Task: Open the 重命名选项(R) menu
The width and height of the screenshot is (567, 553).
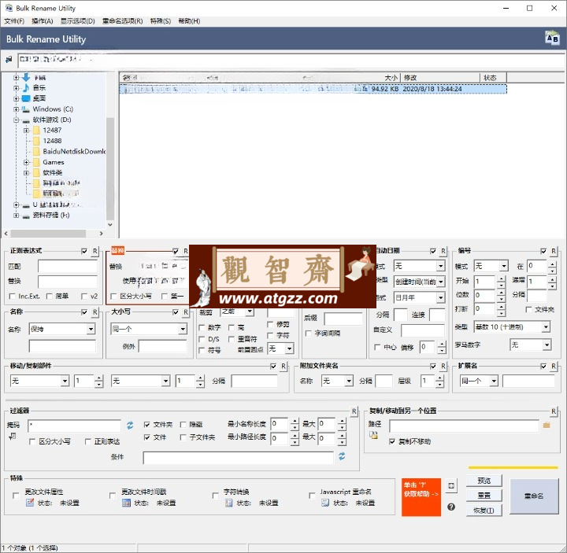Action: pyautogui.click(x=122, y=21)
